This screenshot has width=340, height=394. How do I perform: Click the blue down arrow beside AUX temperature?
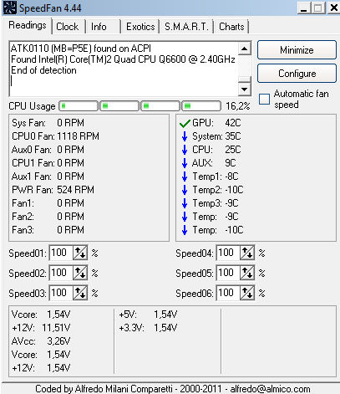point(185,163)
